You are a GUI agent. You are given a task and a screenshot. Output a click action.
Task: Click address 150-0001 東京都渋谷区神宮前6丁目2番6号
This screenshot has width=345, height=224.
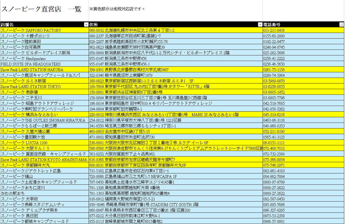(x=176, y=92)
